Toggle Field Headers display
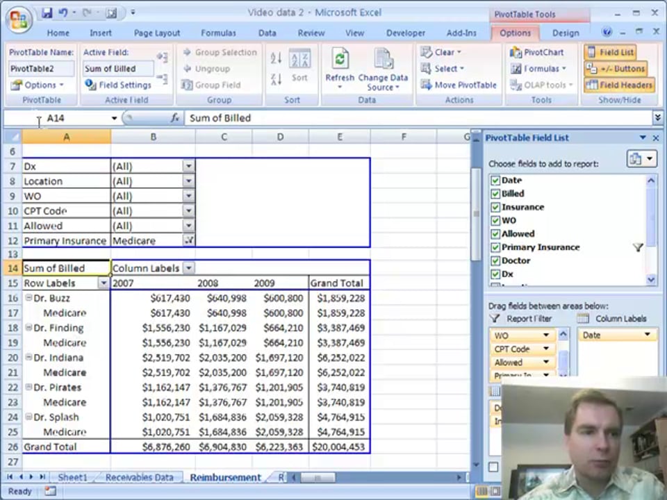Viewport: 667px width, 500px height. click(619, 85)
